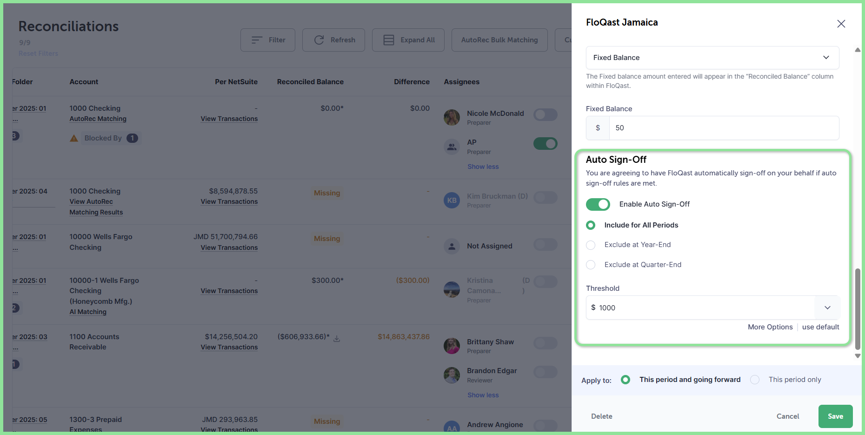Click Kristina Camona's avatar photo
The width and height of the screenshot is (865, 435).
[x=452, y=289]
